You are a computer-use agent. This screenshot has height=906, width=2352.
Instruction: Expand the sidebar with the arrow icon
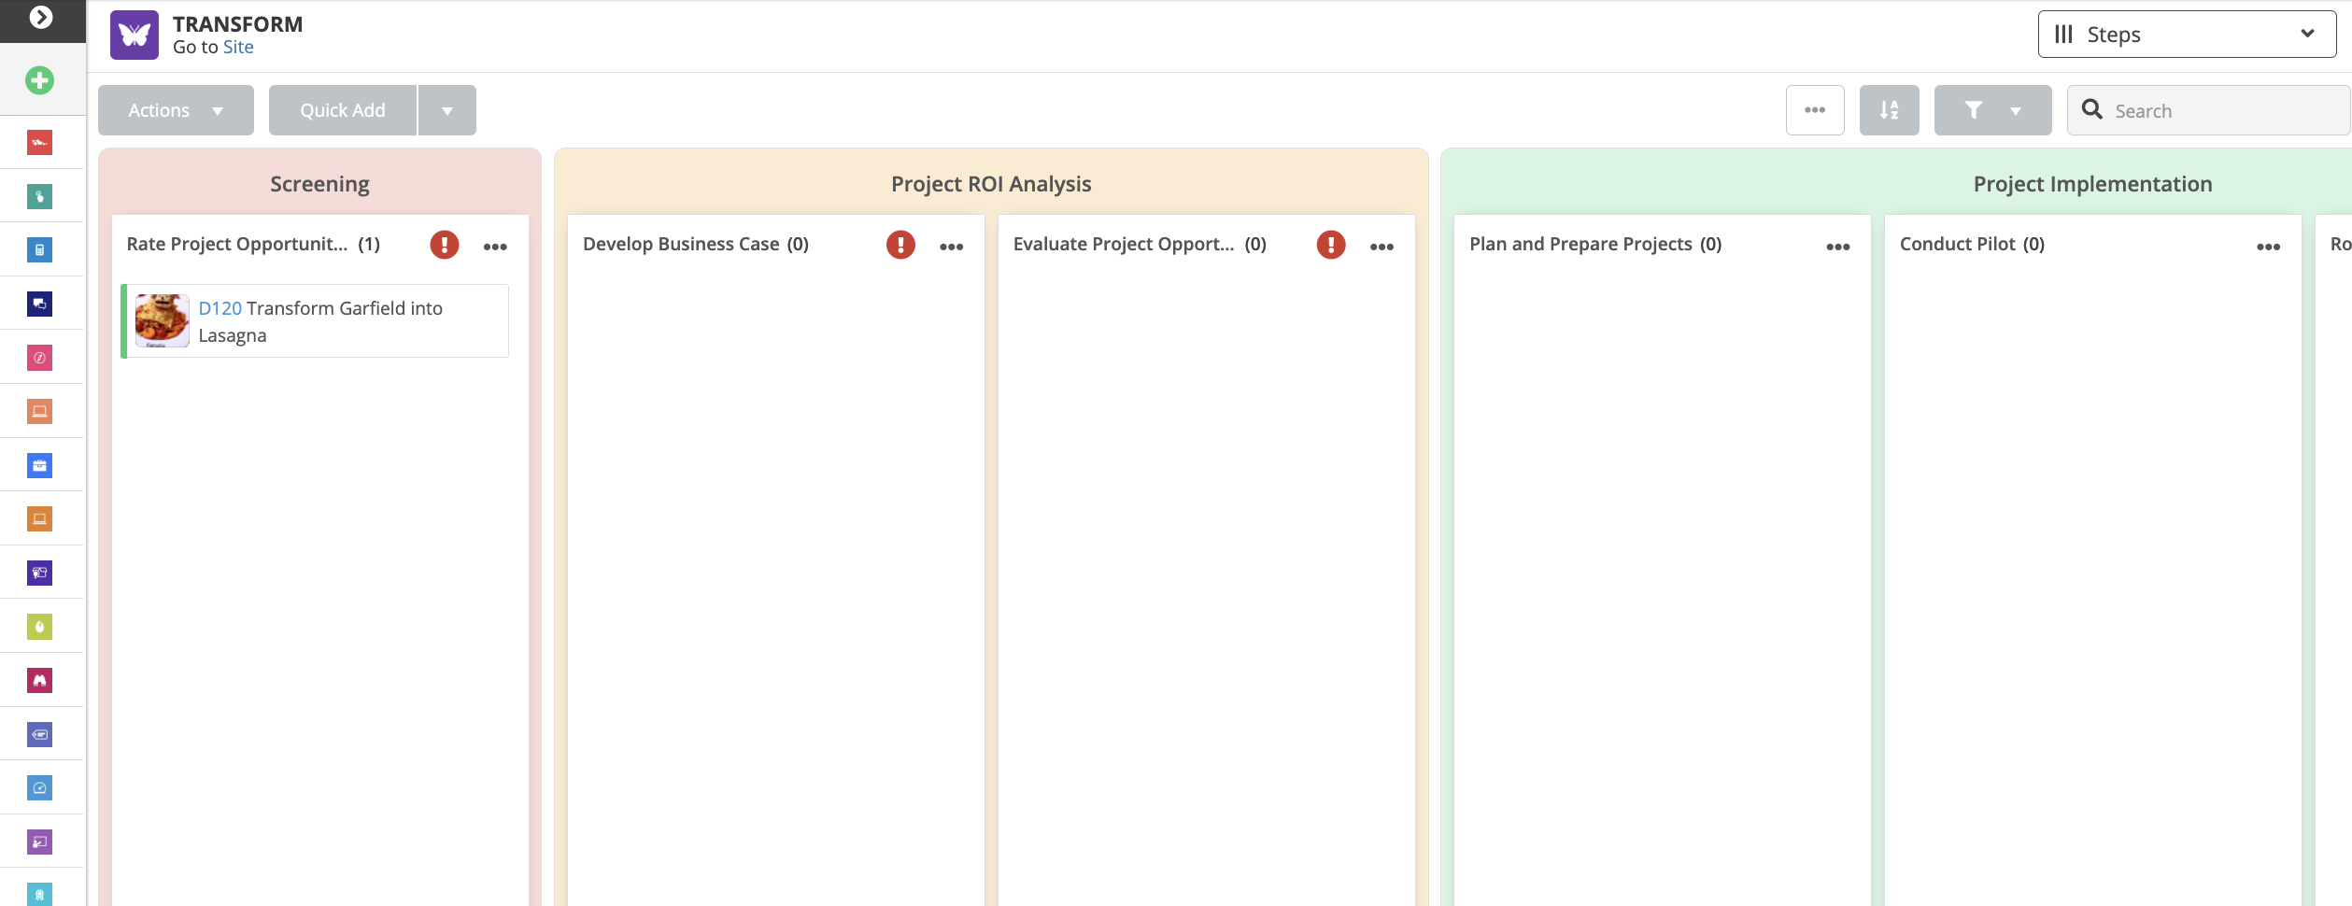coord(40,17)
